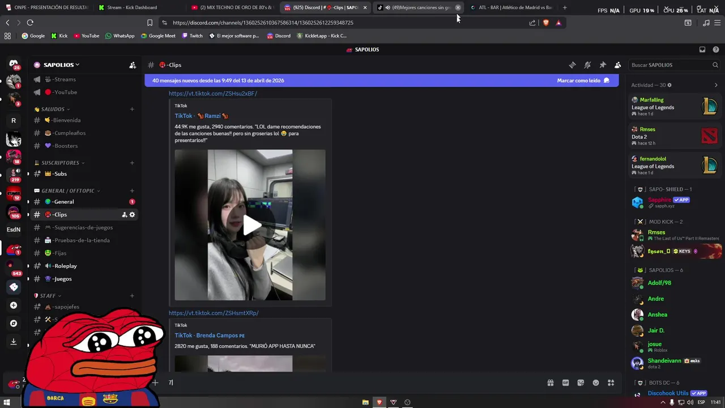Open the Roleplay channel
725x408 pixels.
[84, 266]
